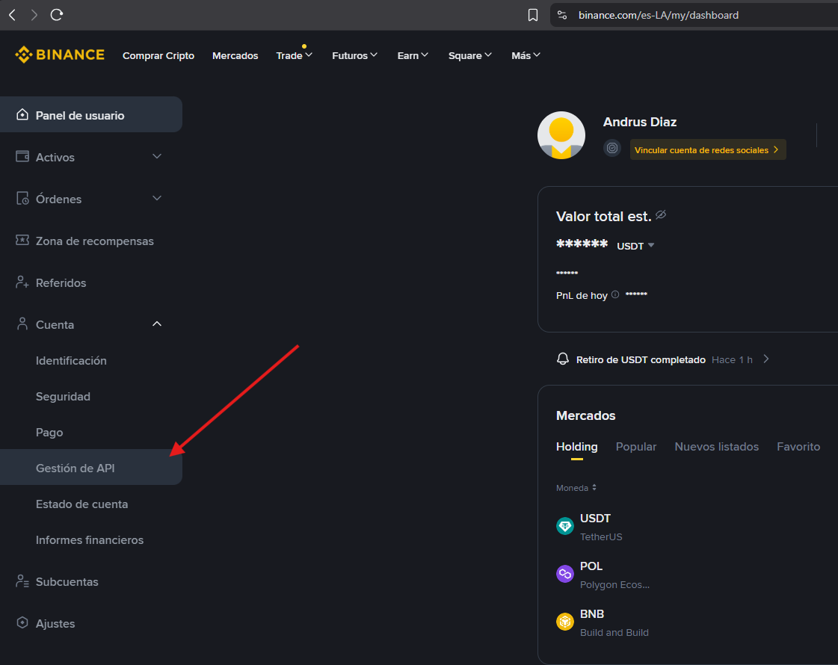Open Identificación under Cuenta
This screenshot has height=665, width=838.
click(71, 361)
